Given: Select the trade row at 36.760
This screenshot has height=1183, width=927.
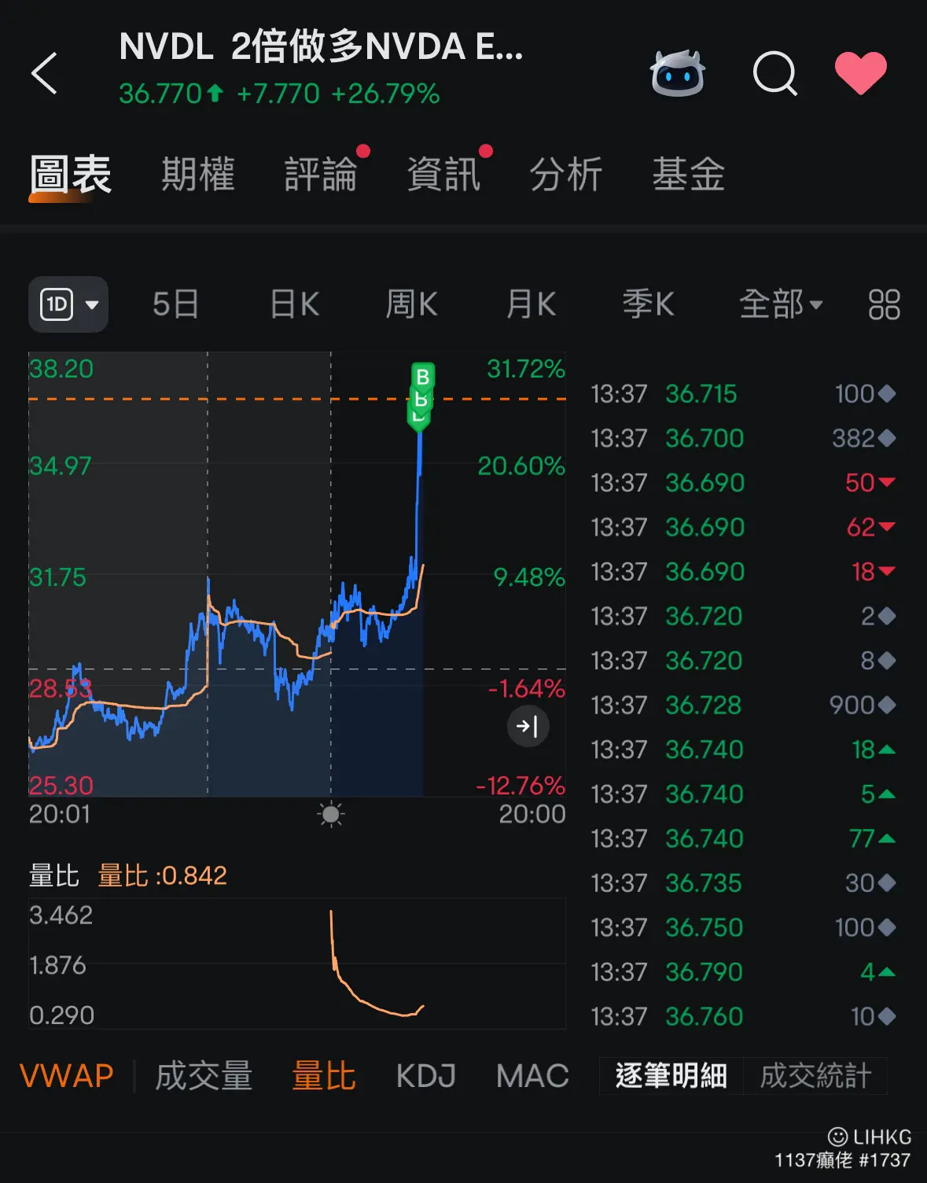Looking at the screenshot, I should (744, 1016).
